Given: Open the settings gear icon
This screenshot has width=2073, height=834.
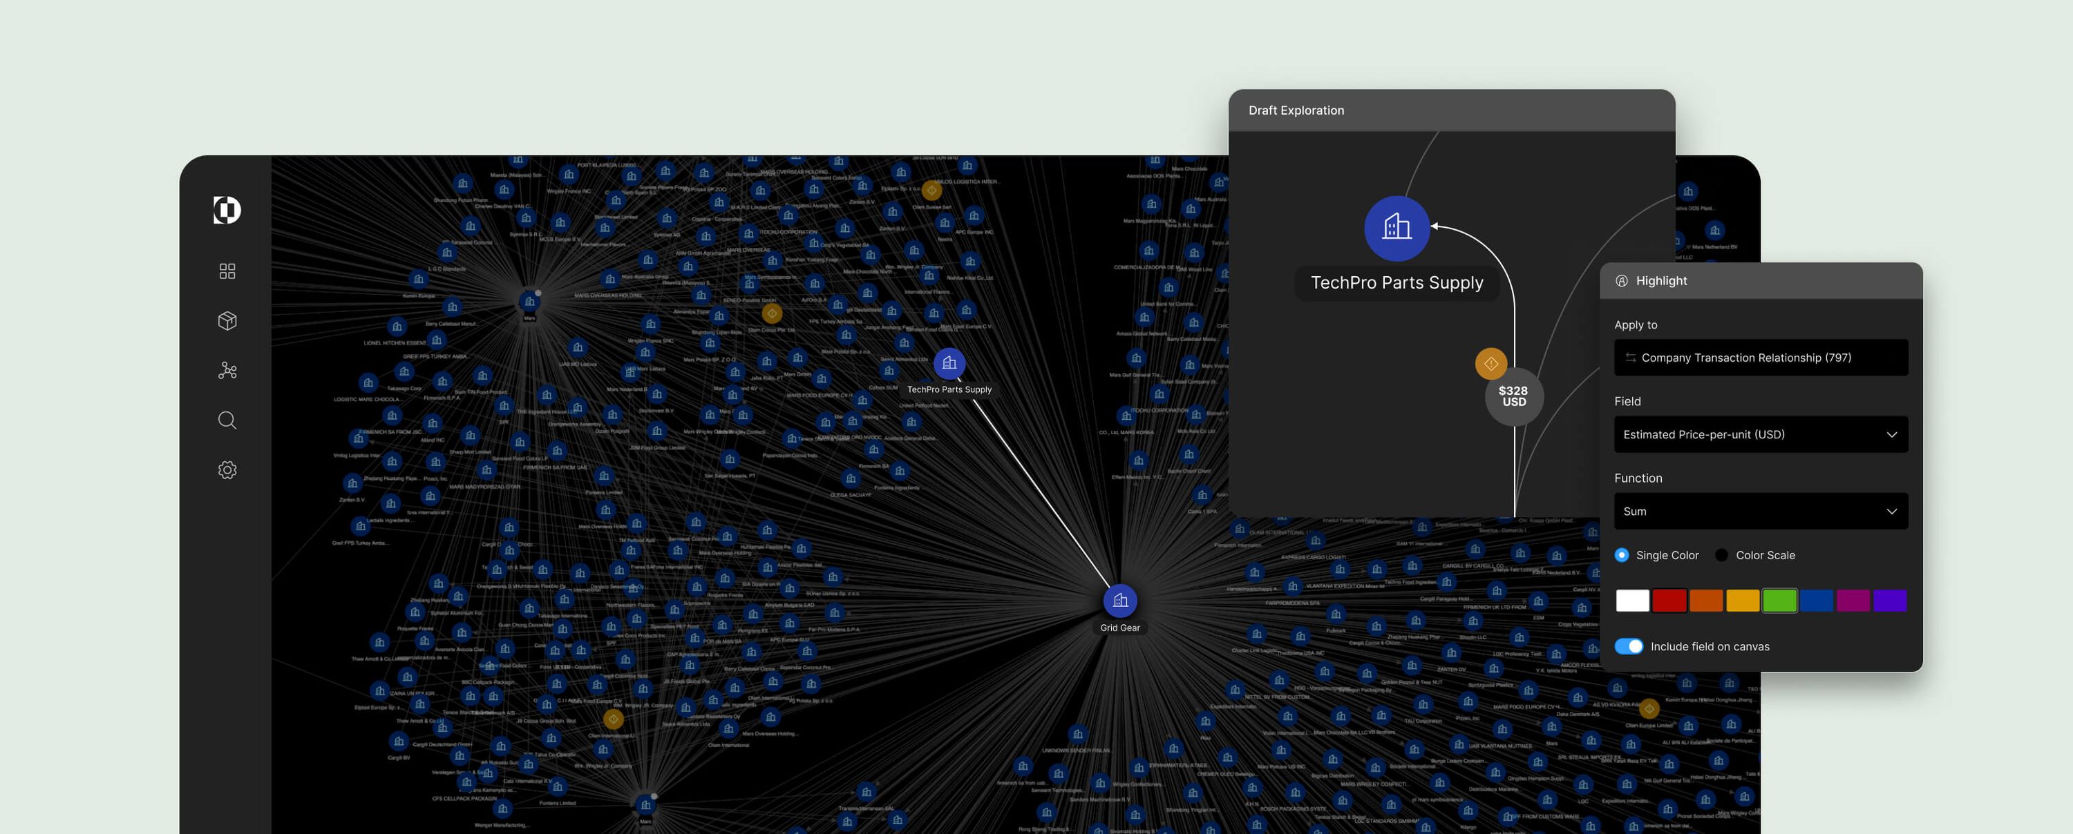Looking at the screenshot, I should click(x=227, y=470).
